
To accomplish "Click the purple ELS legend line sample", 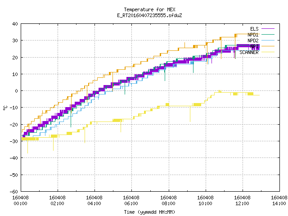I will (x=268, y=29).
